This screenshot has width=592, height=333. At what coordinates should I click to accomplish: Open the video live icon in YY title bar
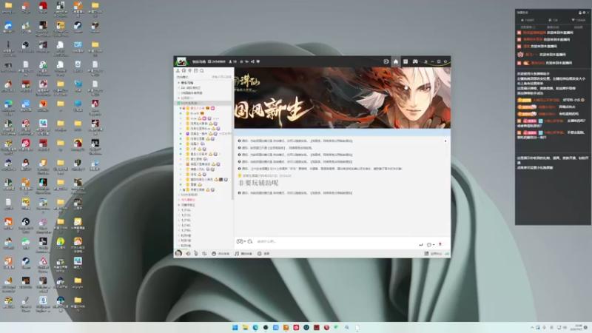point(386,61)
